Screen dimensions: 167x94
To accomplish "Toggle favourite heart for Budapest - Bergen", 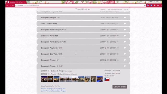I will (125, 17).
